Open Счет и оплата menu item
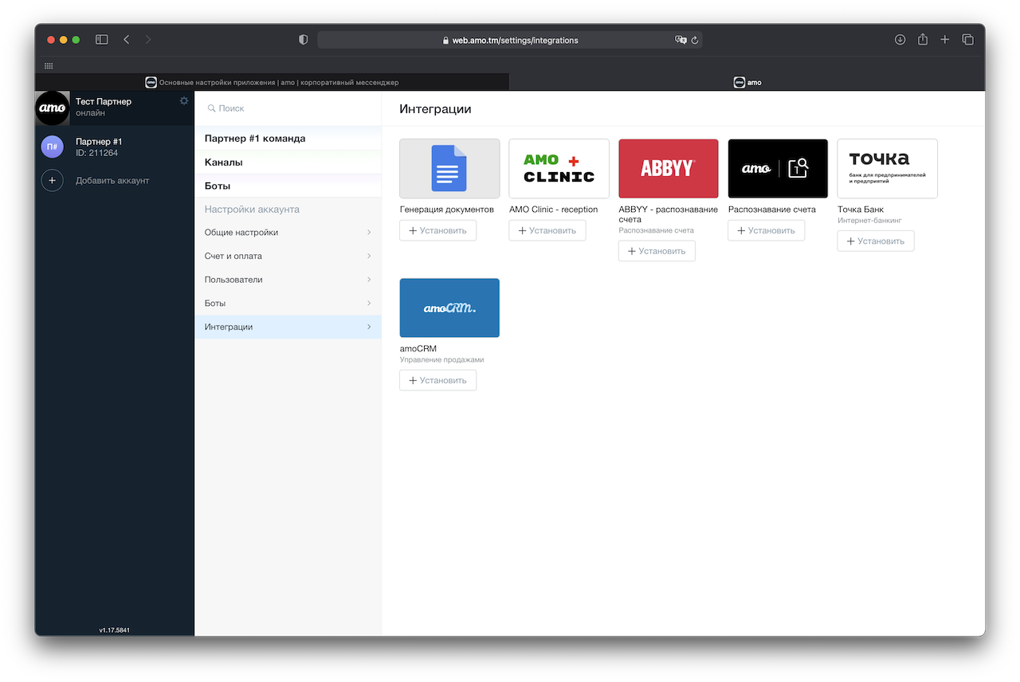The width and height of the screenshot is (1020, 682). [288, 257]
